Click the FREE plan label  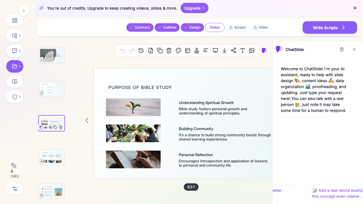[15, 177]
